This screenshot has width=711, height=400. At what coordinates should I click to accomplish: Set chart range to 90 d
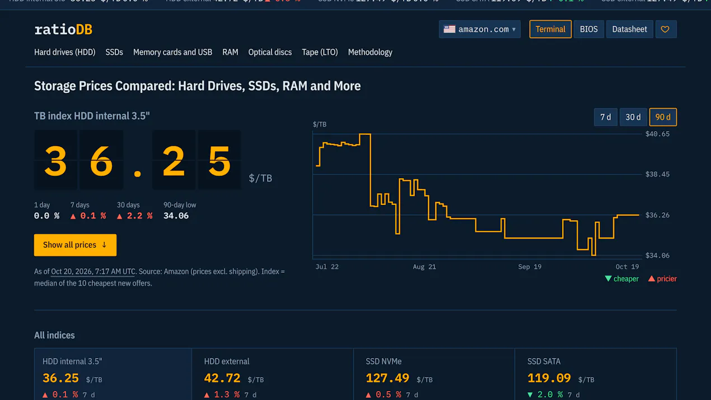pyautogui.click(x=663, y=117)
